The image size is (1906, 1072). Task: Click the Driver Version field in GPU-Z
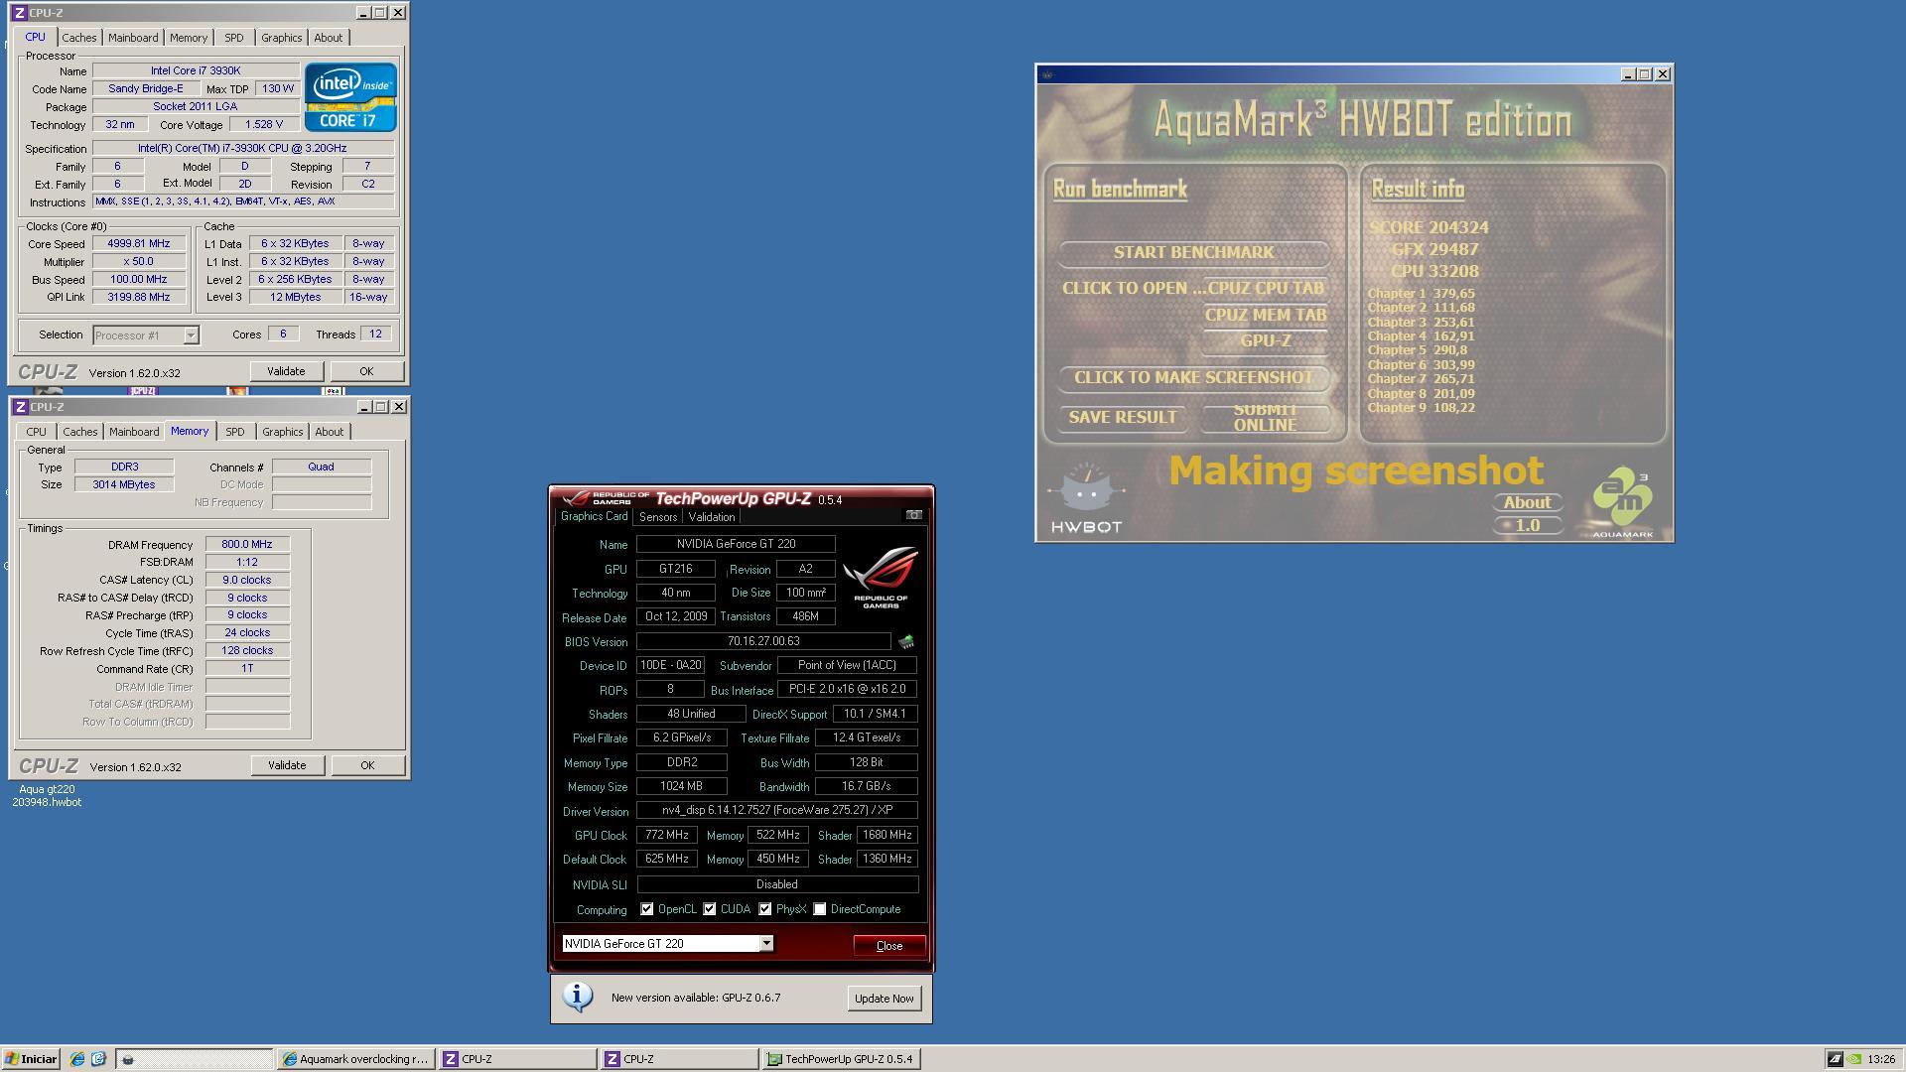[777, 811]
